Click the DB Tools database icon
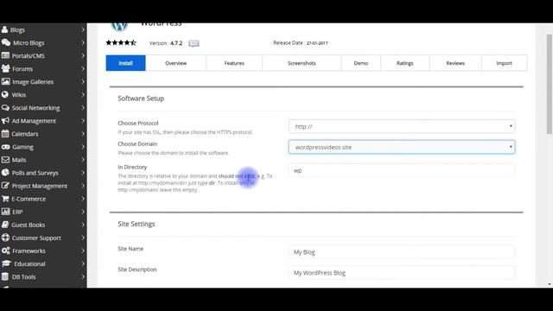 coord(5,276)
